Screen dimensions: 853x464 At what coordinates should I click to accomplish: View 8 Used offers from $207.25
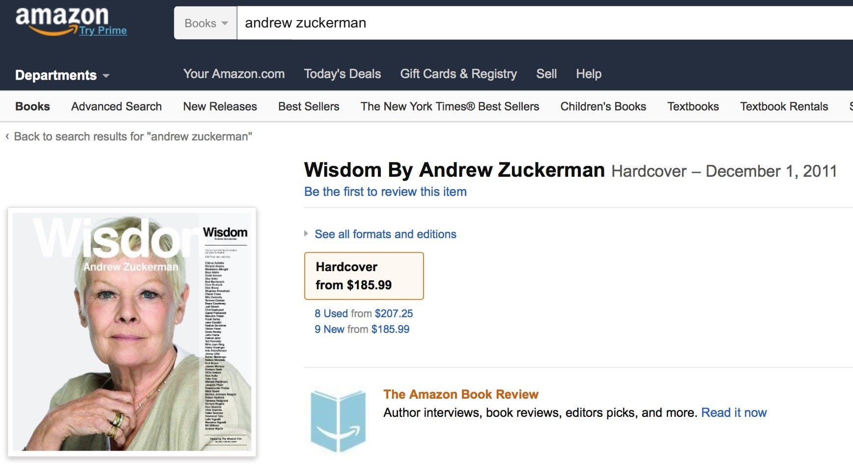364,313
